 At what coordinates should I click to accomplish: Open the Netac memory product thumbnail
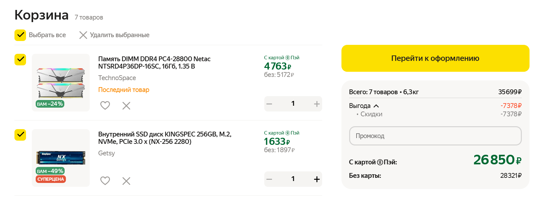61,83
